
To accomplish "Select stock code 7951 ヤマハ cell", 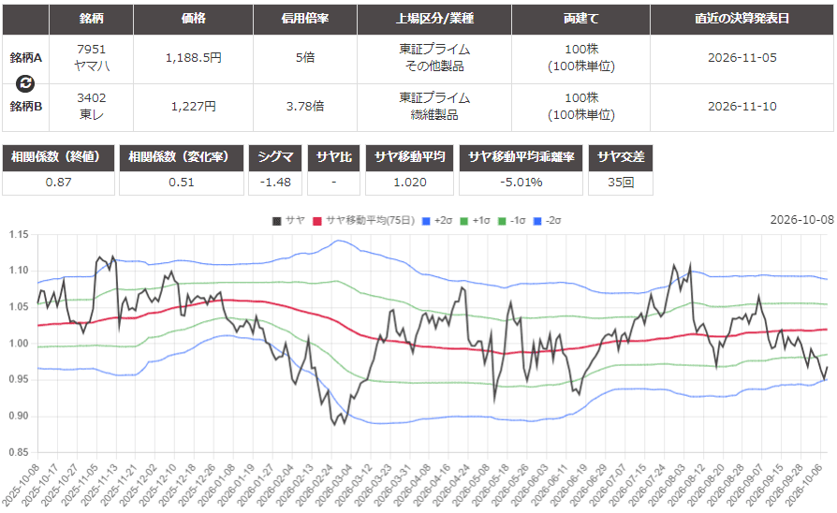I will point(91,58).
